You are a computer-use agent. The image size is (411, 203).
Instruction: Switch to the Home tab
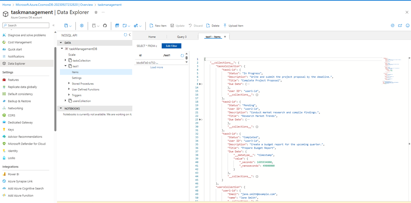point(152,37)
